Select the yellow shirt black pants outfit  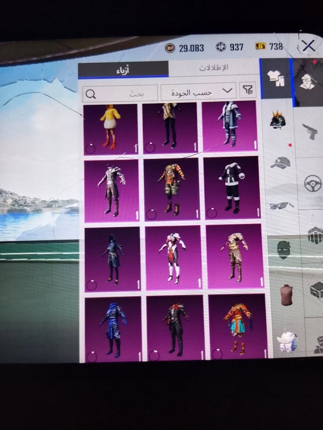(x=170, y=128)
